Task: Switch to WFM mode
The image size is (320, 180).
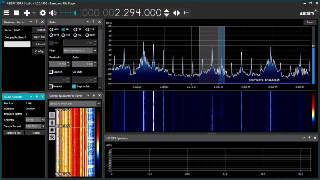Action: tap(54, 35)
